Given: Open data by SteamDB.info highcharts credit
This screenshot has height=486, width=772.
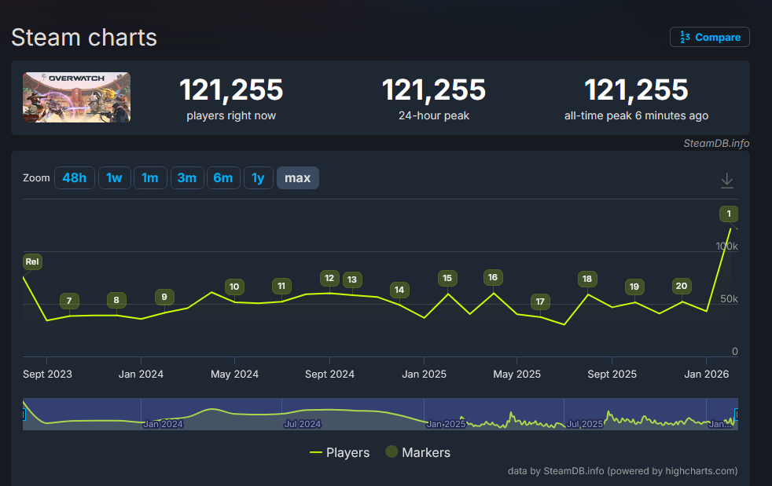Looking at the screenshot, I should (623, 471).
